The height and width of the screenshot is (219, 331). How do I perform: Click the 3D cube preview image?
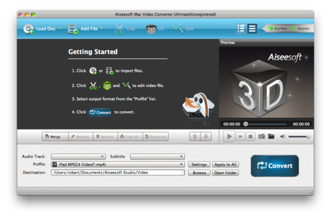pos(260,89)
